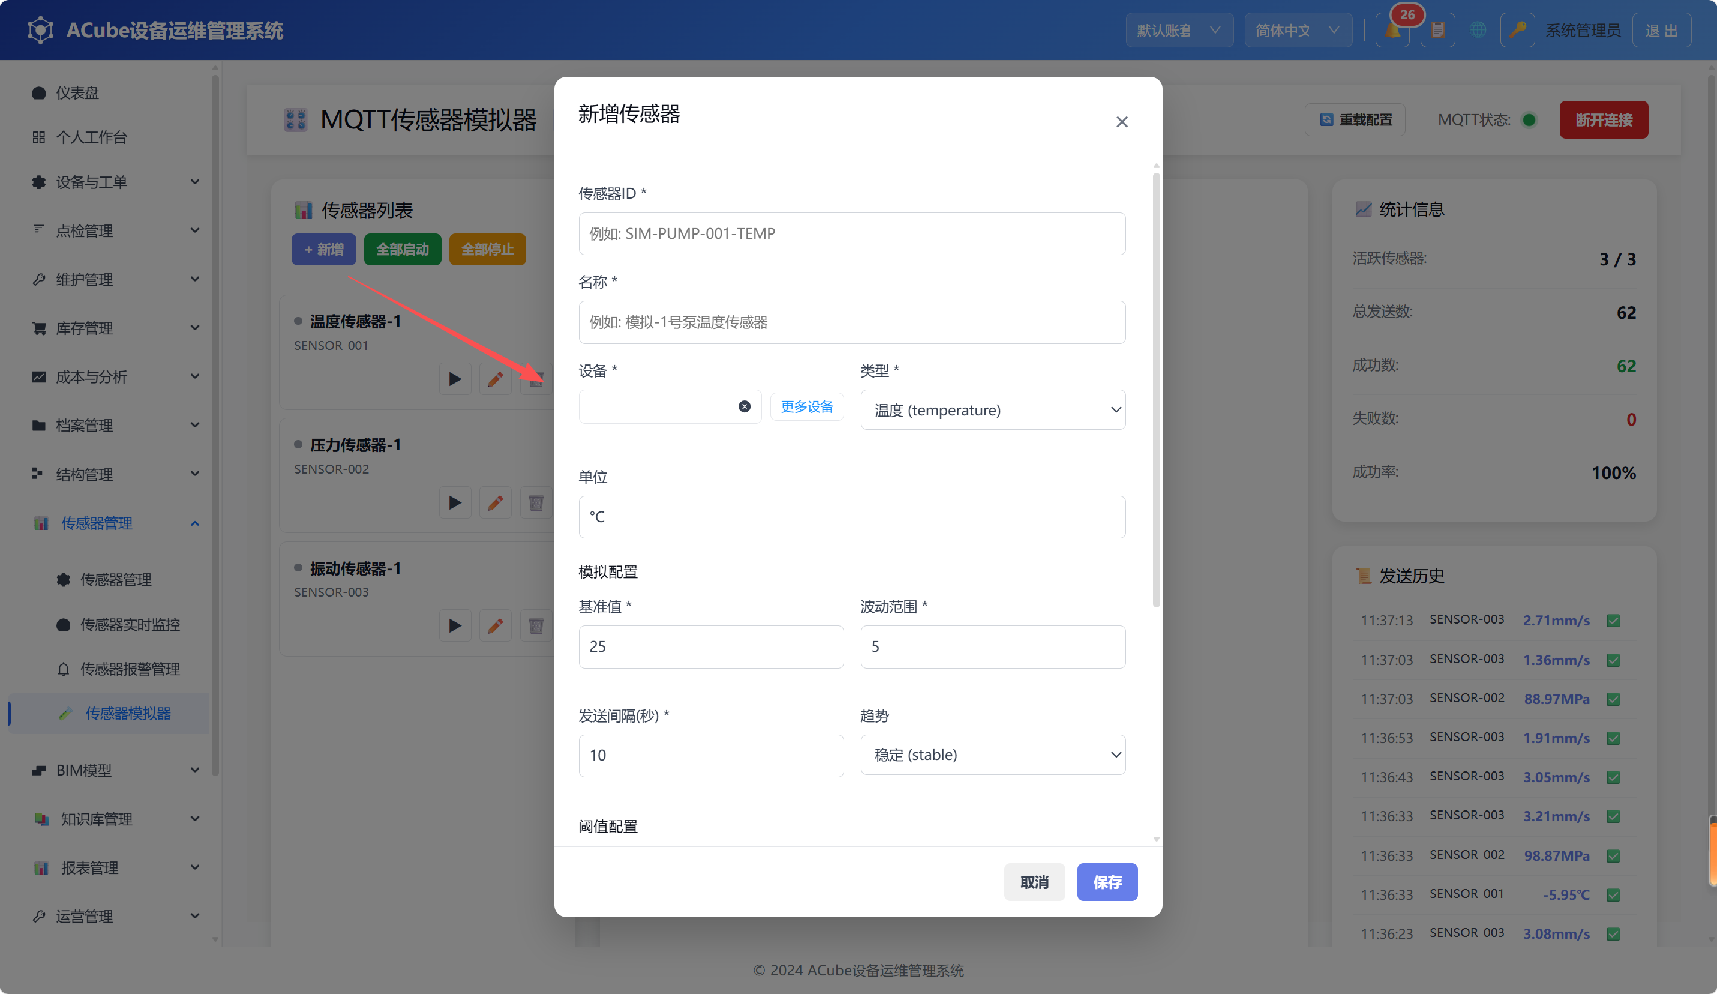This screenshot has height=994, width=1717.
Task: Click the ACube logo icon
Action: coord(40,30)
